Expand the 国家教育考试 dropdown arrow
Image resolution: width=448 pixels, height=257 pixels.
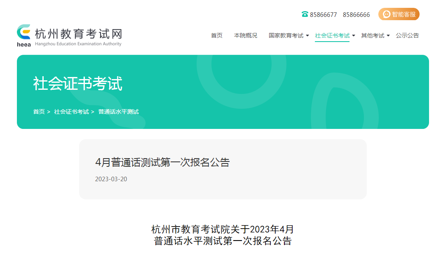(307, 36)
